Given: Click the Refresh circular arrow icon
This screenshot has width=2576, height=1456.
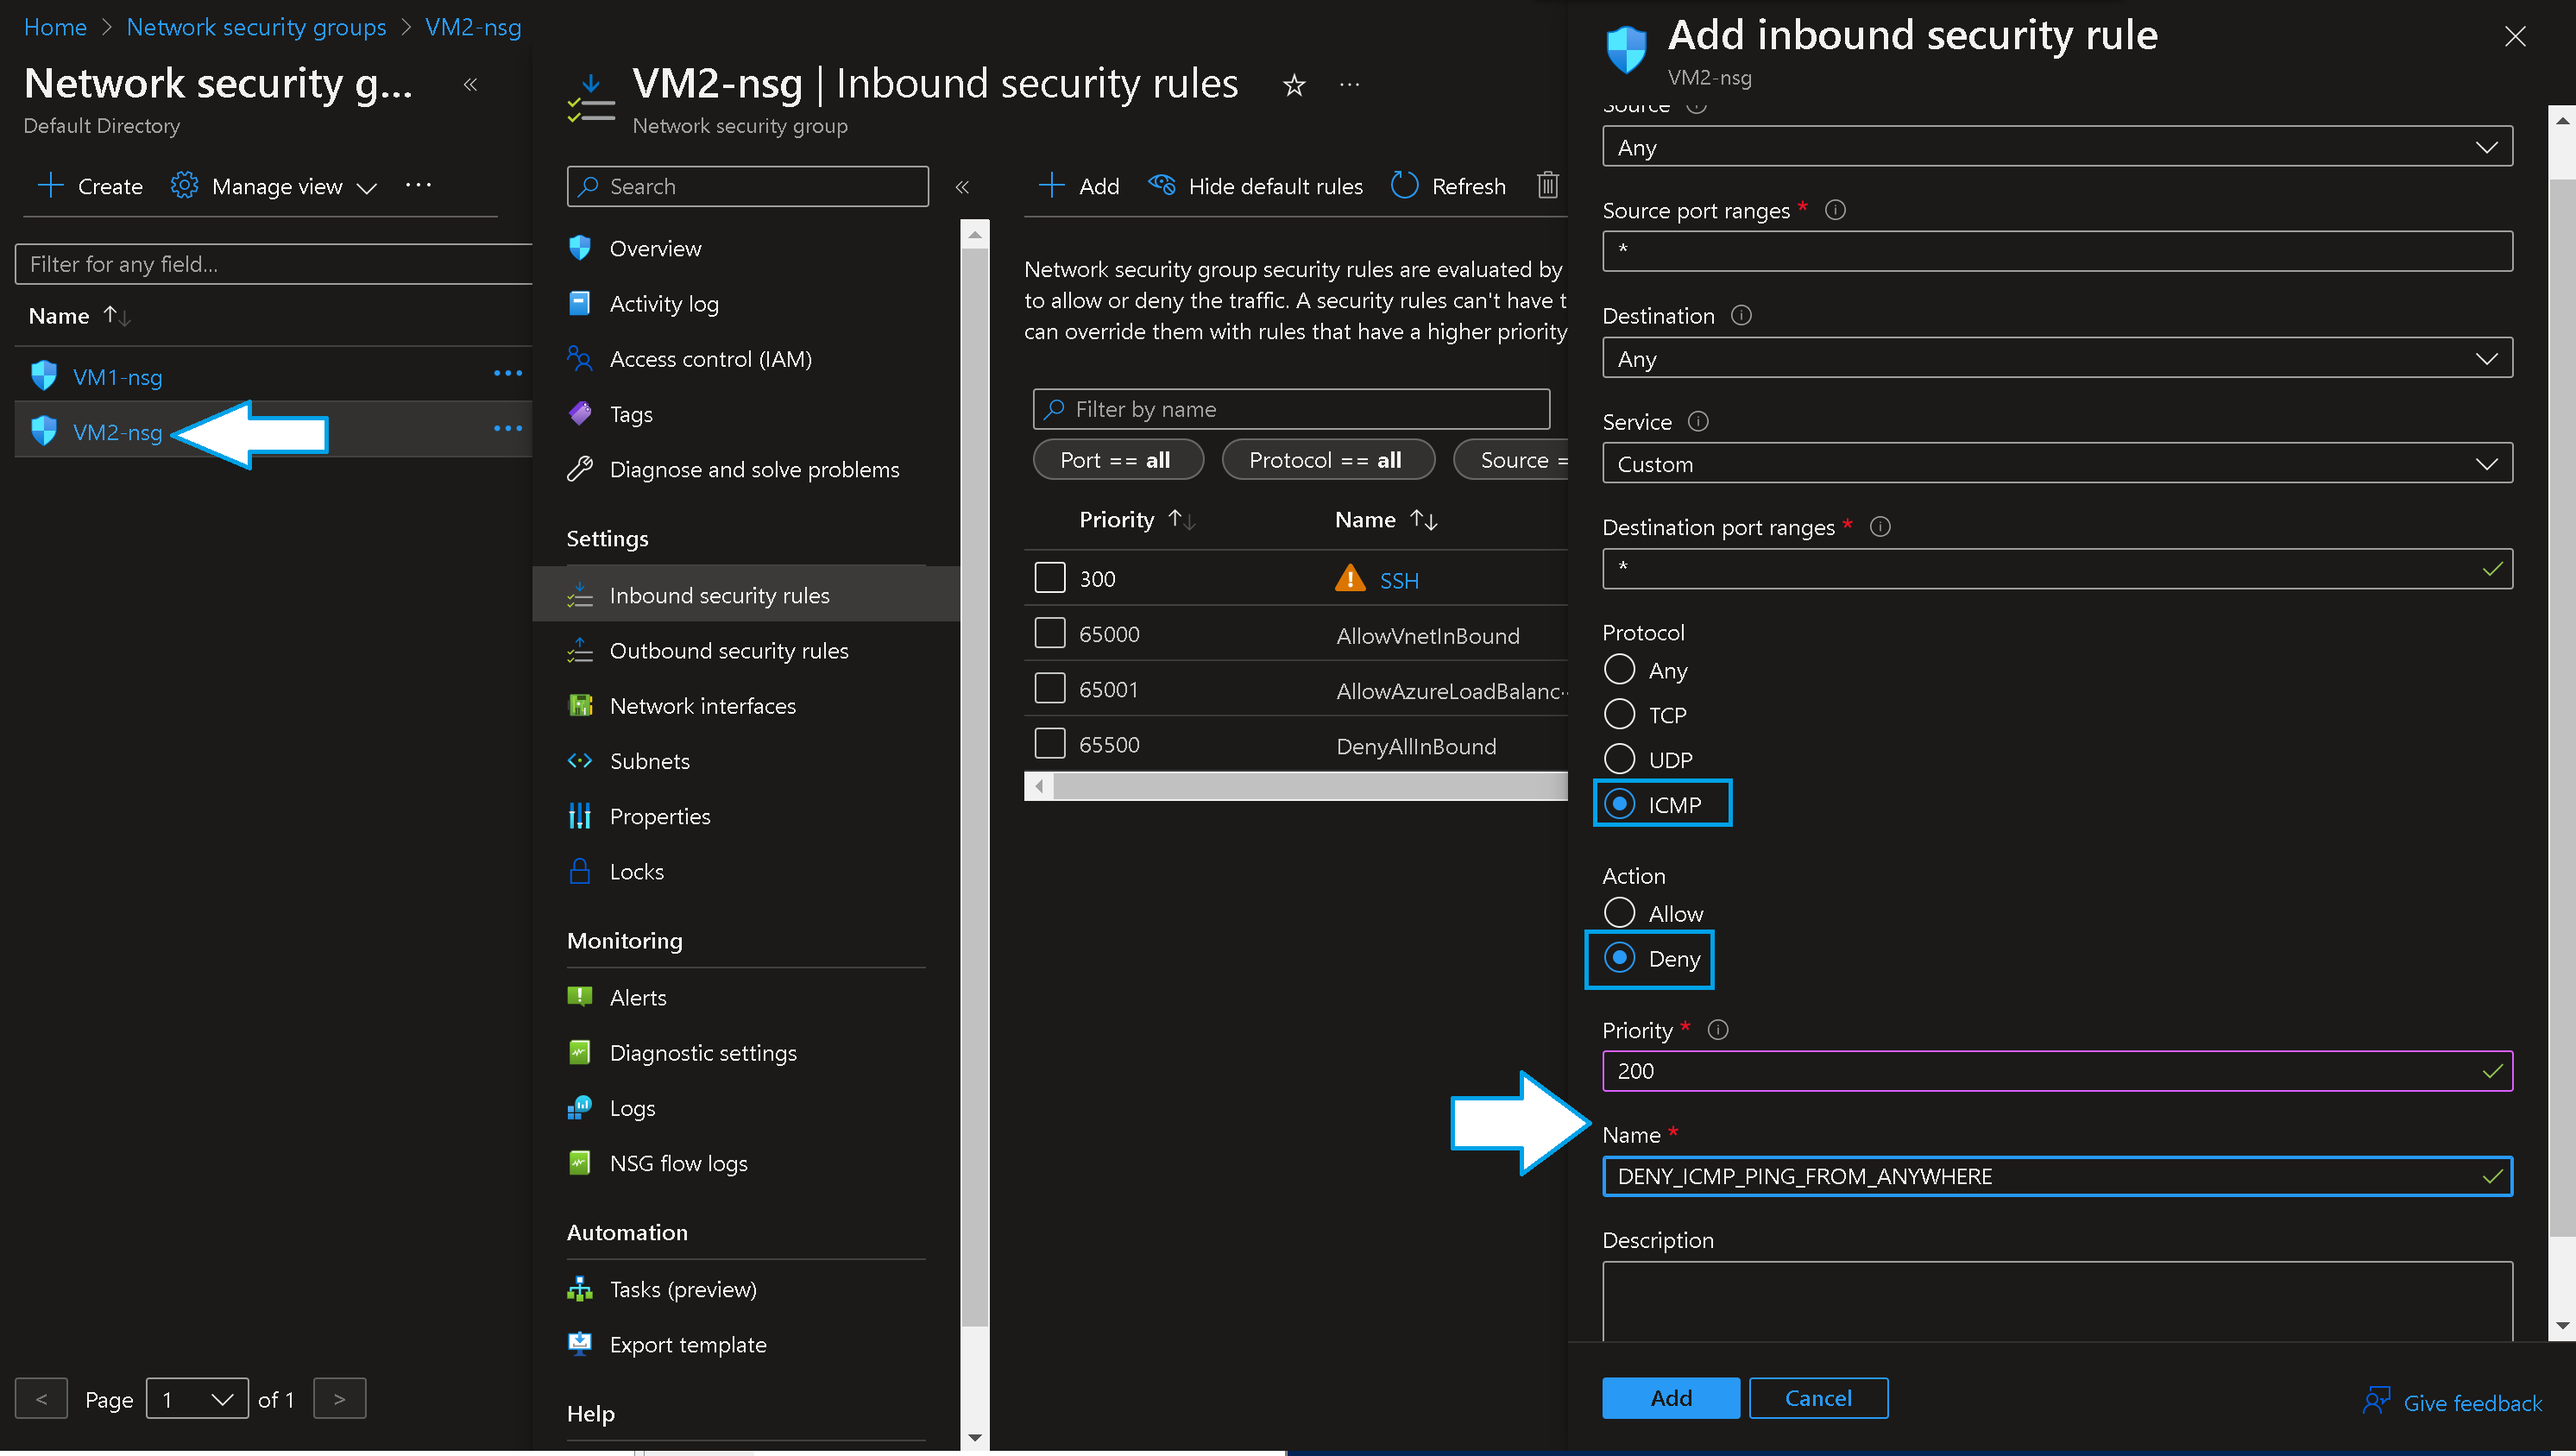Looking at the screenshot, I should [x=1404, y=186].
